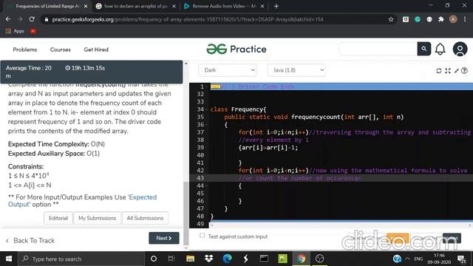Switch to Remove Audio from Video tab
The width and height of the screenshot is (473, 266).
pyautogui.click(x=224, y=6)
